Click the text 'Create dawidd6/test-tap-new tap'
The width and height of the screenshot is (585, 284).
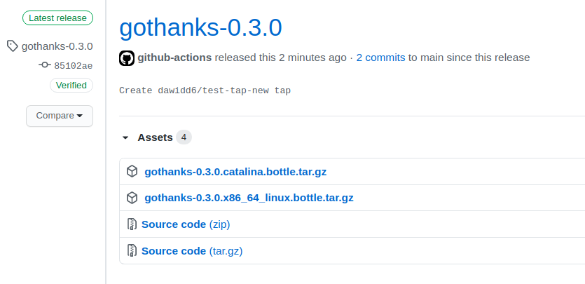coord(205,90)
